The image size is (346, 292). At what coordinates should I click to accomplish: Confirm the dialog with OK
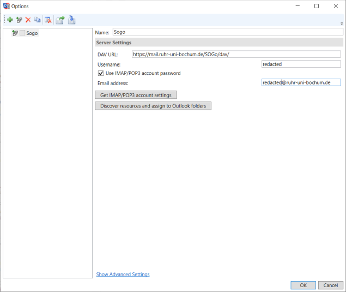(x=303, y=285)
